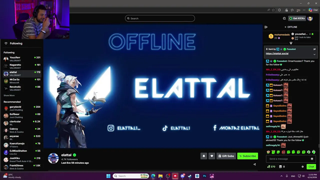This screenshot has height=180, width=320.
Task: Open clavicular IRL recommended channel
Action: 22,123
